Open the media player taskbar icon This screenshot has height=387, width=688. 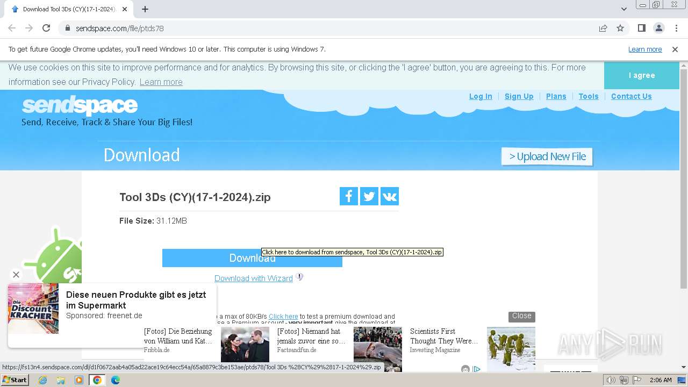point(79,380)
